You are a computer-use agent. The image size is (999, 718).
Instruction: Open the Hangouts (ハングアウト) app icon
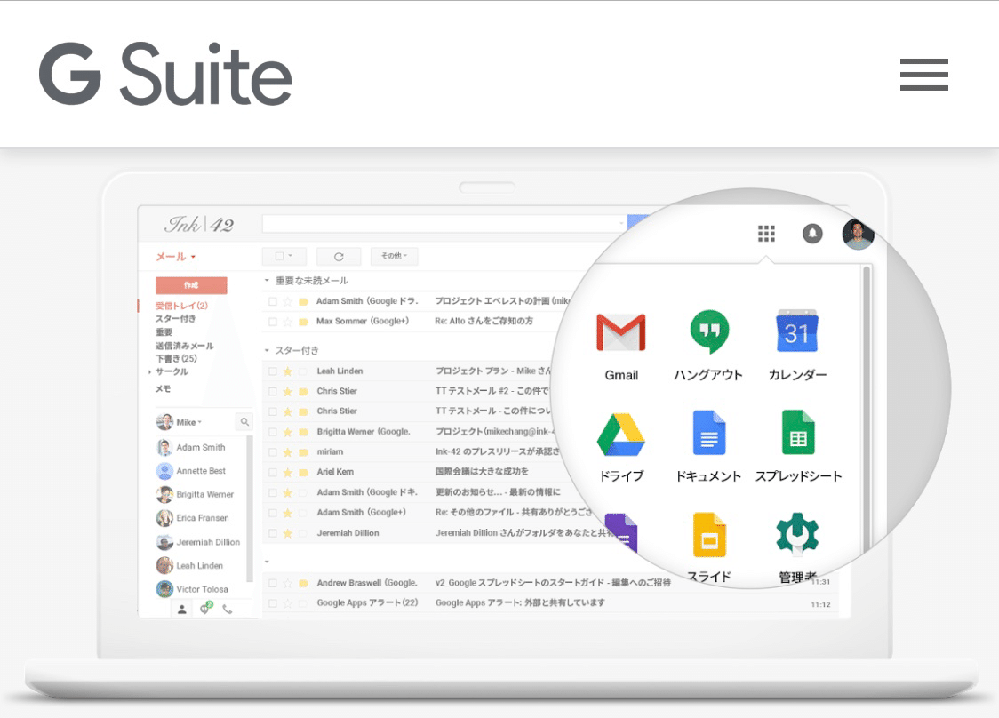tap(709, 331)
